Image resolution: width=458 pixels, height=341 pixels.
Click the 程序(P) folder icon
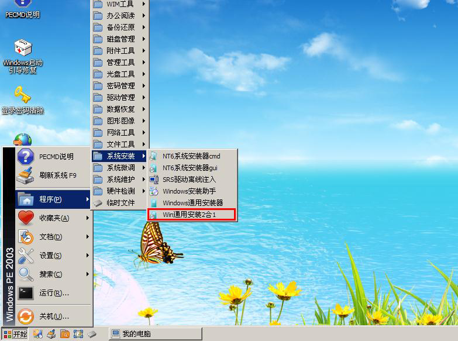click(x=26, y=199)
